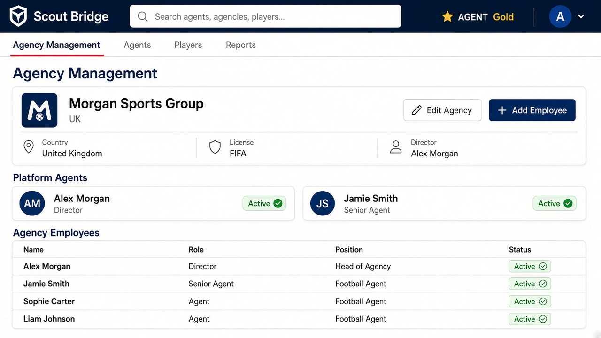Click the Director person icon
601x338 pixels.
(396, 147)
